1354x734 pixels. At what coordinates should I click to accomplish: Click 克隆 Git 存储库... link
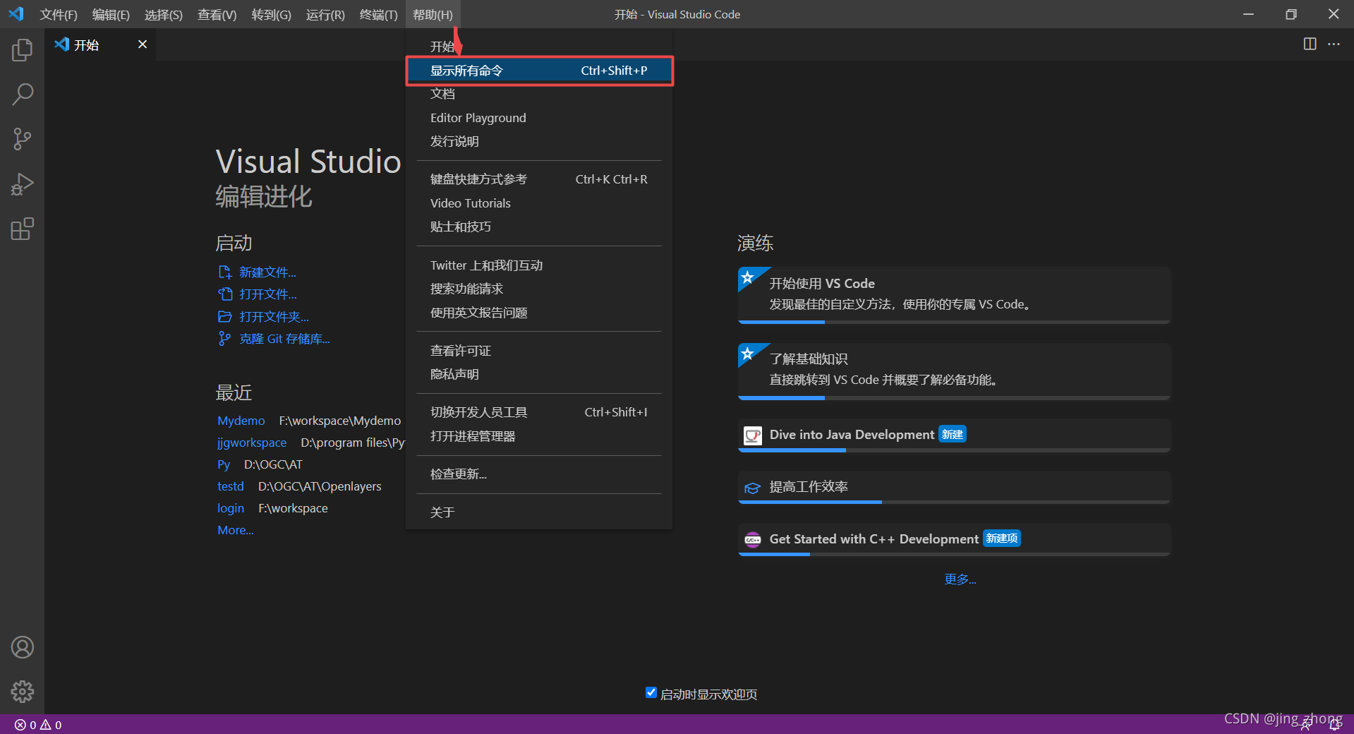pyautogui.click(x=284, y=339)
